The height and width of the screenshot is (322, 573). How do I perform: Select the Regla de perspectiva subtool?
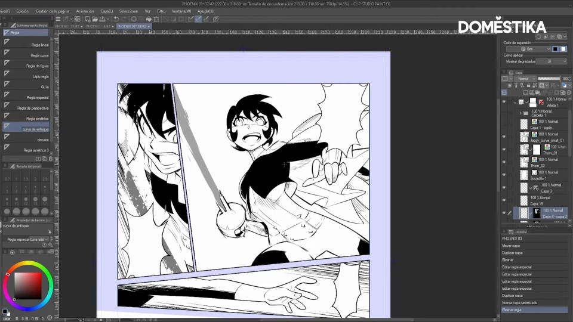(26, 106)
